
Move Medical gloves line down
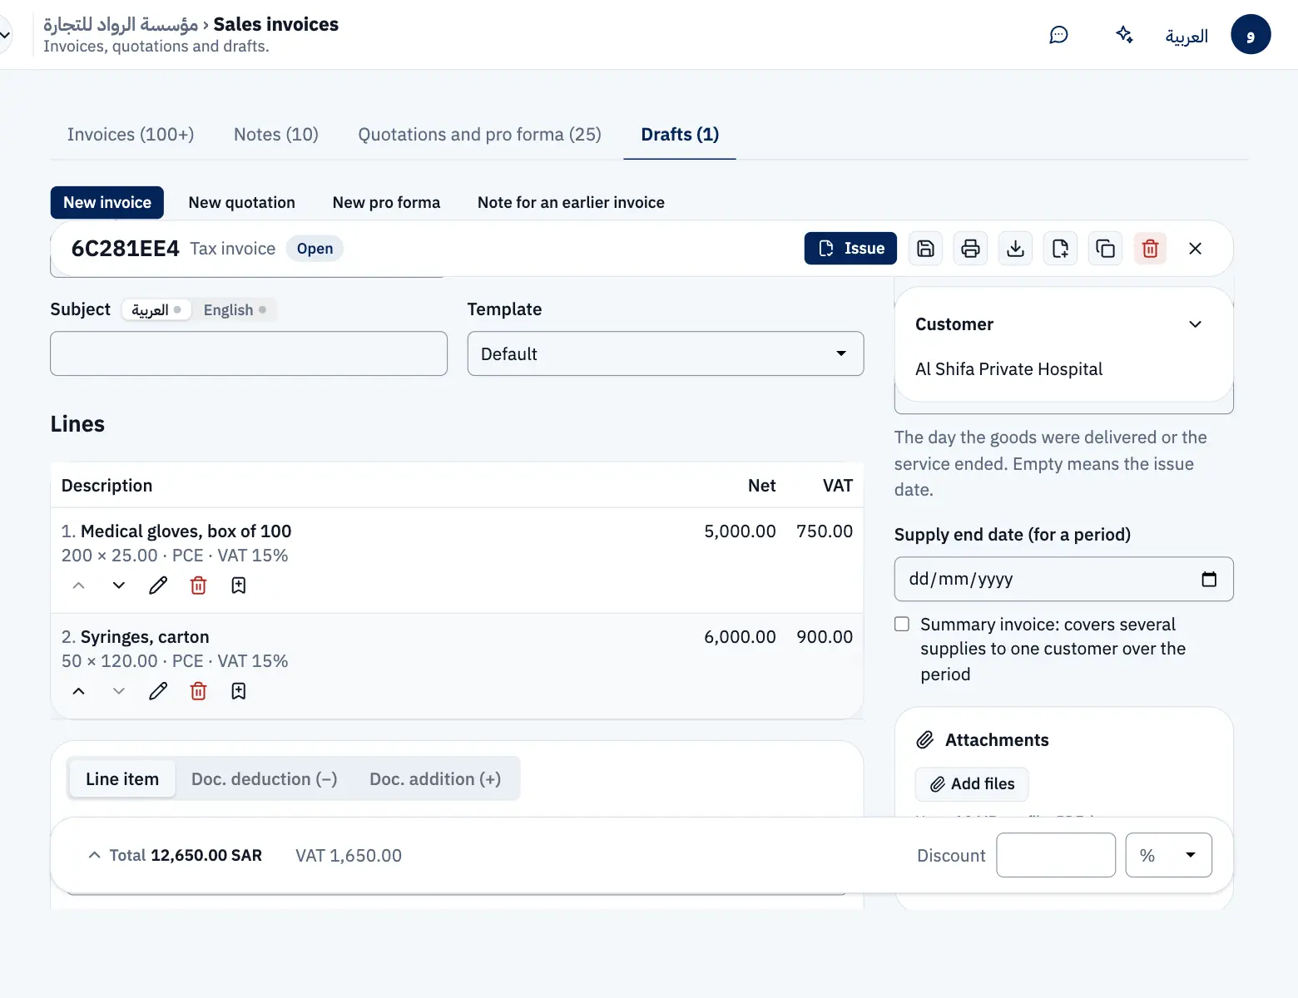(x=119, y=585)
